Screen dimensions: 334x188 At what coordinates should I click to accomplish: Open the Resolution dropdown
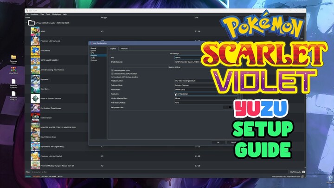tap(206, 94)
